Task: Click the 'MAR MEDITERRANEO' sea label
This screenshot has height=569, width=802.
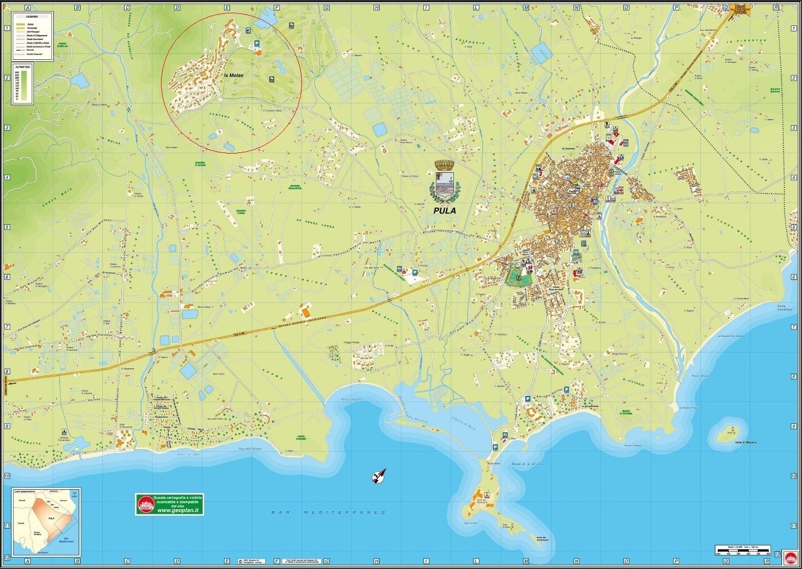Action: point(328,513)
